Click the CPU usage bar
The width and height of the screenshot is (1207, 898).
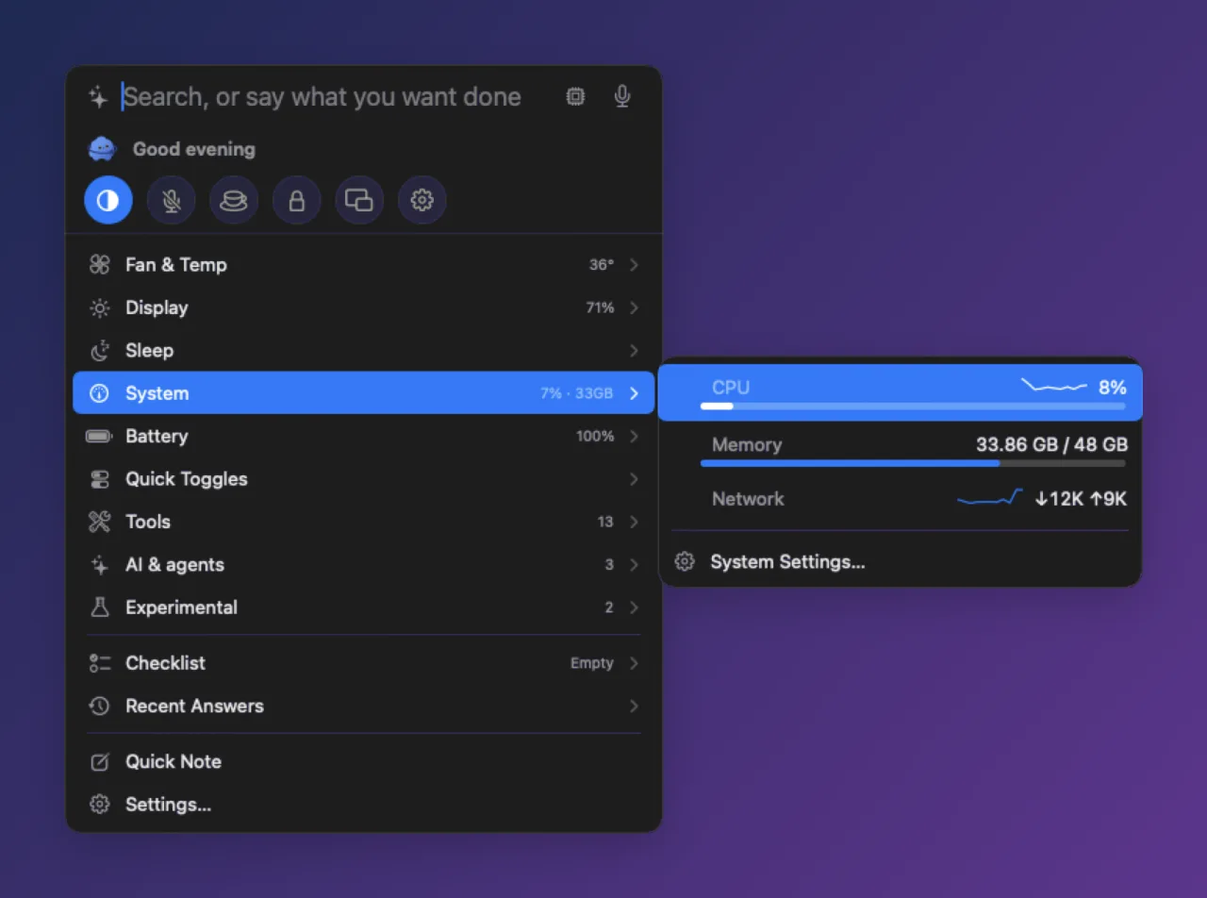(913, 407)
